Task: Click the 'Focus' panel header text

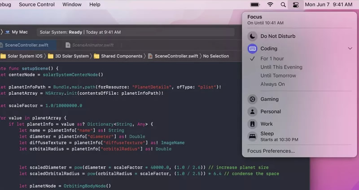Action: click(x=254, y=17)
